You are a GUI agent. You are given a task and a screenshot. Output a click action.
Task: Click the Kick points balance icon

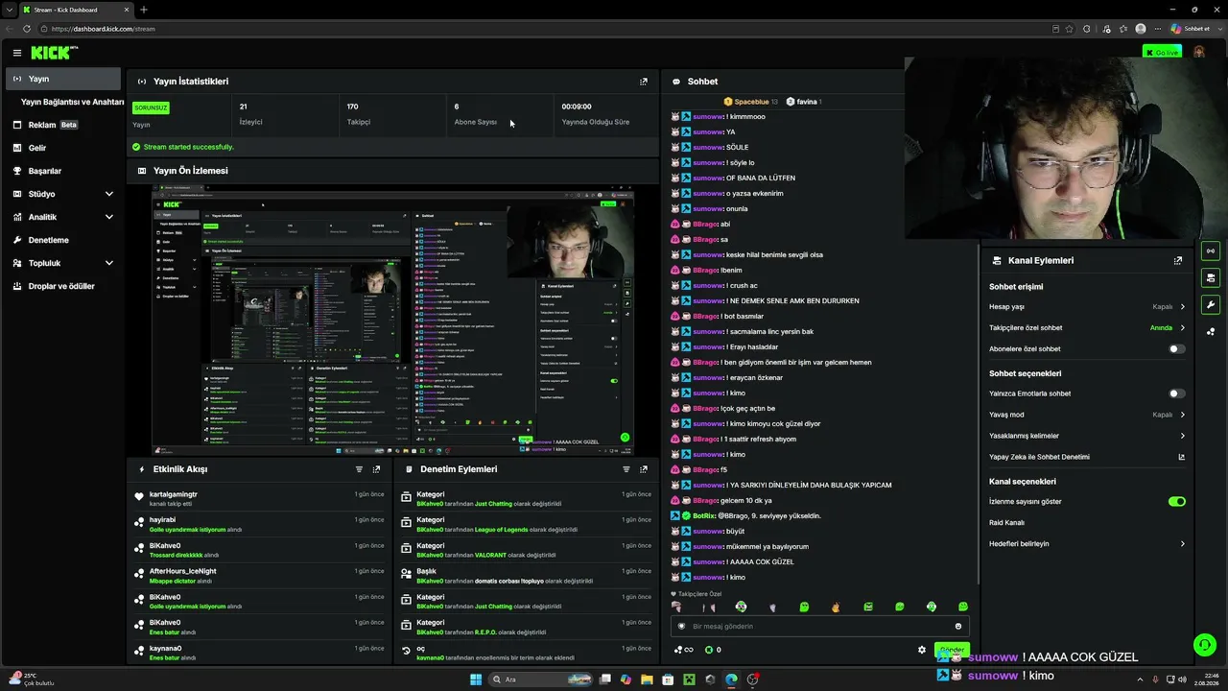709,650
